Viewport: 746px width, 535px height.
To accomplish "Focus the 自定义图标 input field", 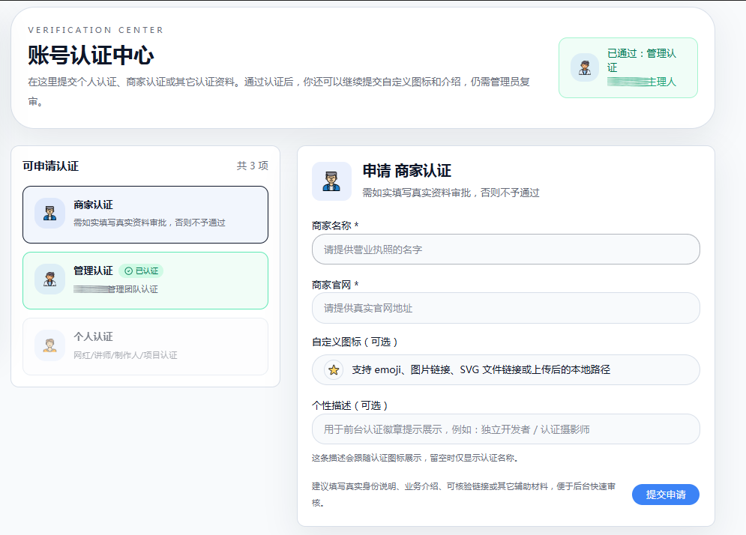I will (506, 369).
